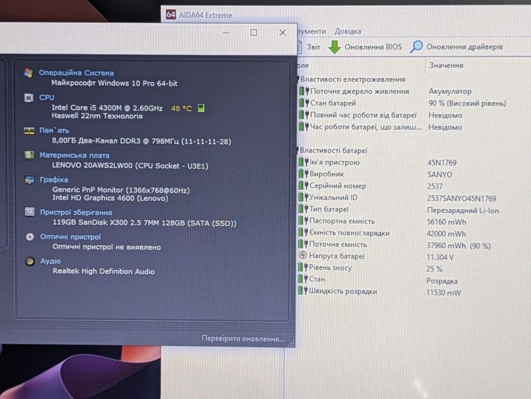Click Оновлення BIOS label in toolbar
This screenshot has height=399, width=531.
click(x=373, y=47)
